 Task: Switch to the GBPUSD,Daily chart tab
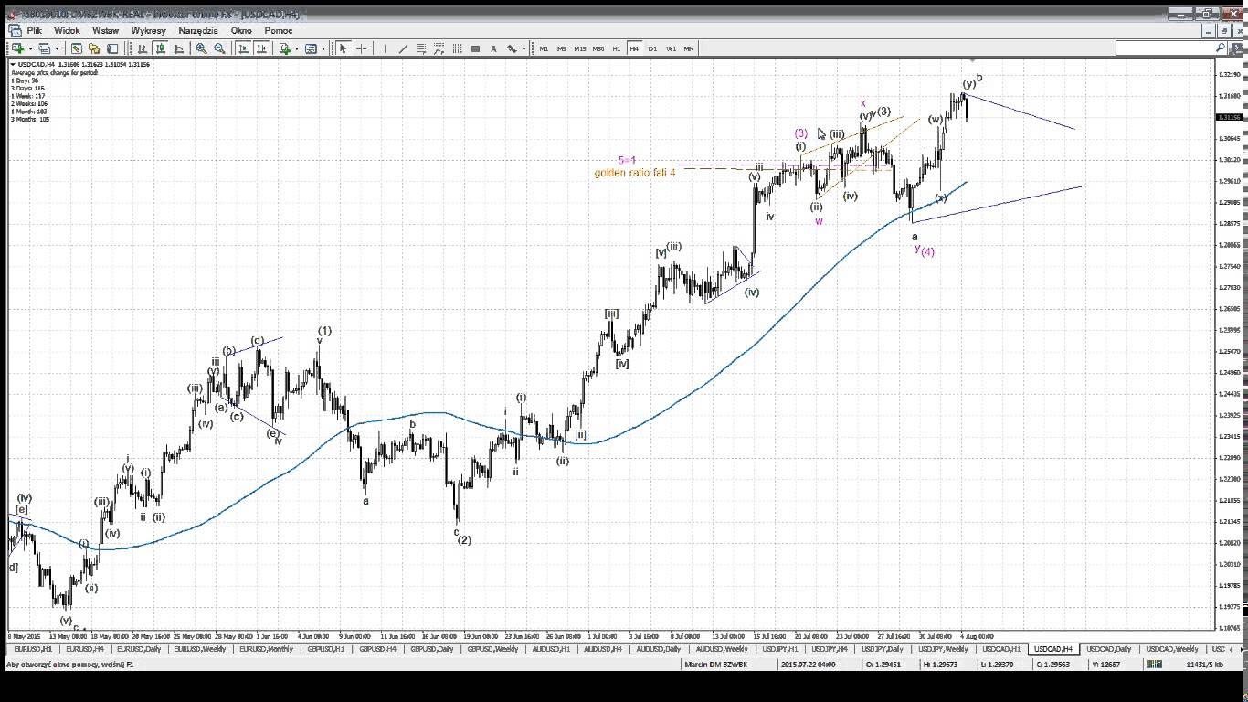[432, 649]
